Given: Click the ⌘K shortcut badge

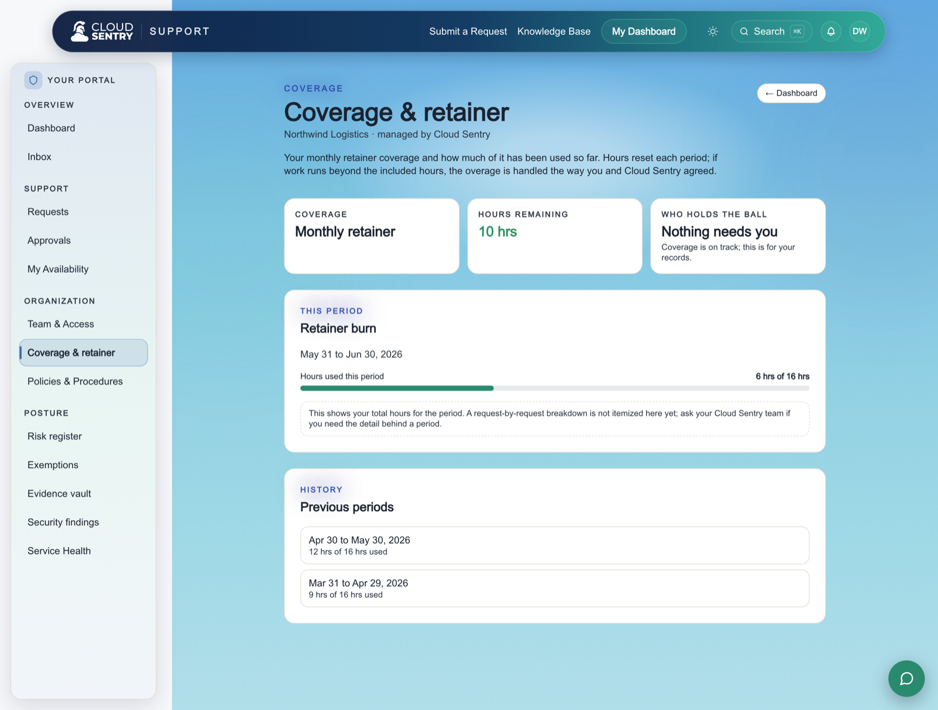Looking at the screenshot, I should coord(797,32).
